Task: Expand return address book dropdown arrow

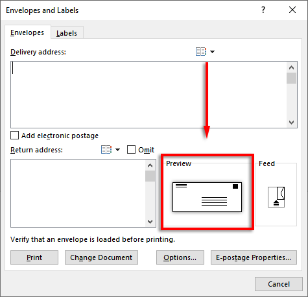Action: click(x=117, y=150)
